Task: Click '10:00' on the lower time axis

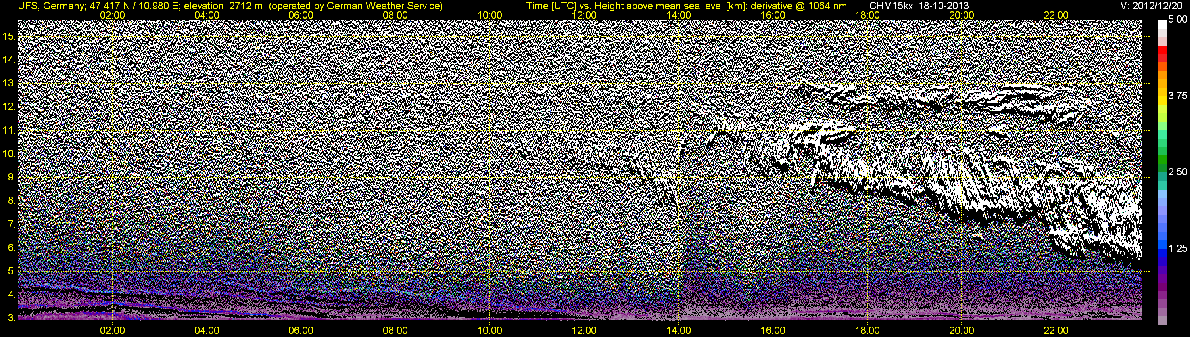Action: [x=489, y=331]
